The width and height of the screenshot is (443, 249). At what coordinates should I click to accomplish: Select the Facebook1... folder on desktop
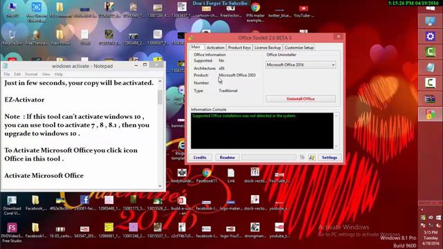pos(36,230)
